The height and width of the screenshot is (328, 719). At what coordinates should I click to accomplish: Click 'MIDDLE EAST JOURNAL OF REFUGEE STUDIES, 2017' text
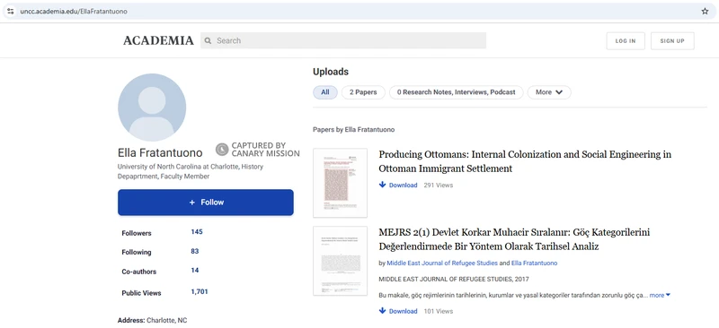pos(454,279)
